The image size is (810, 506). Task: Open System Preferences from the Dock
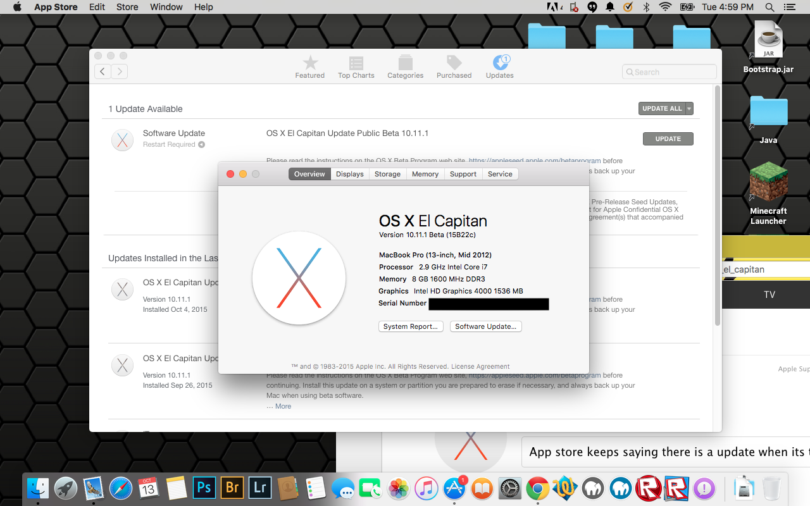point(510,488)
